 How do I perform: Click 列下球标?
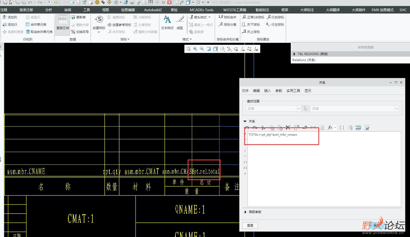[x=251, y=24]
